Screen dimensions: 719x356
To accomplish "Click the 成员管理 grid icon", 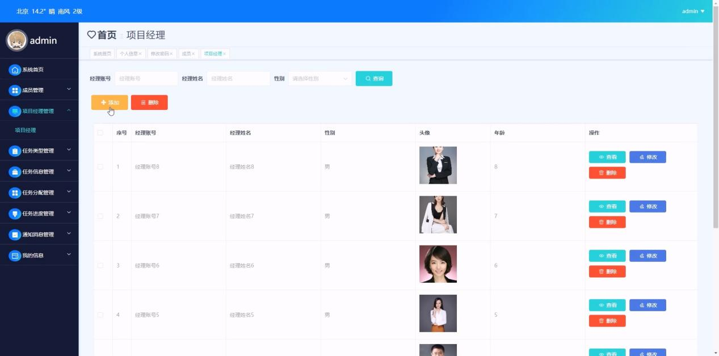I will pos(15,91).
